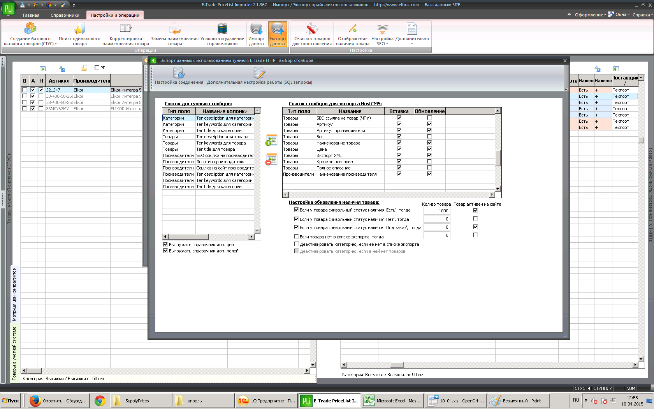The width and height of the screenshot is (654, 409).
Task: Open Дополнительно ribbon item
Action: pyautogui.click(x=412, y=34)
